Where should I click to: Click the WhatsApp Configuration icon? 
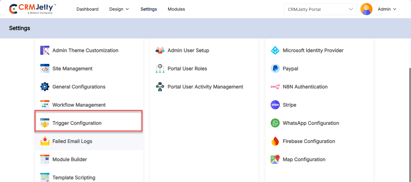tap(275, 123)
